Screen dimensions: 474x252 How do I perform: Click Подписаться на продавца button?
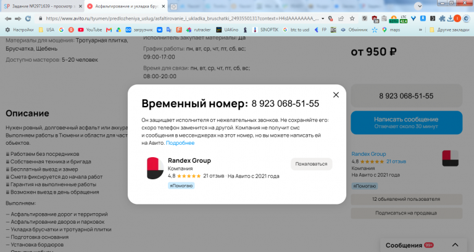[x=406, y=213]
